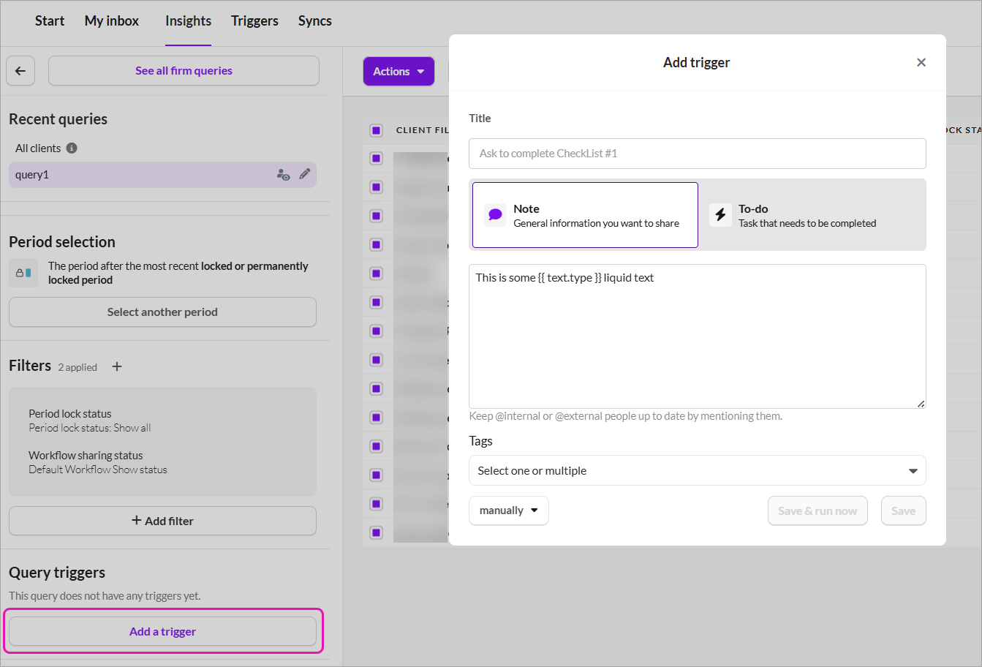The image size is (982, 667).
Task: Click the plus icon next to Filters
Action: tap(117, 366)
